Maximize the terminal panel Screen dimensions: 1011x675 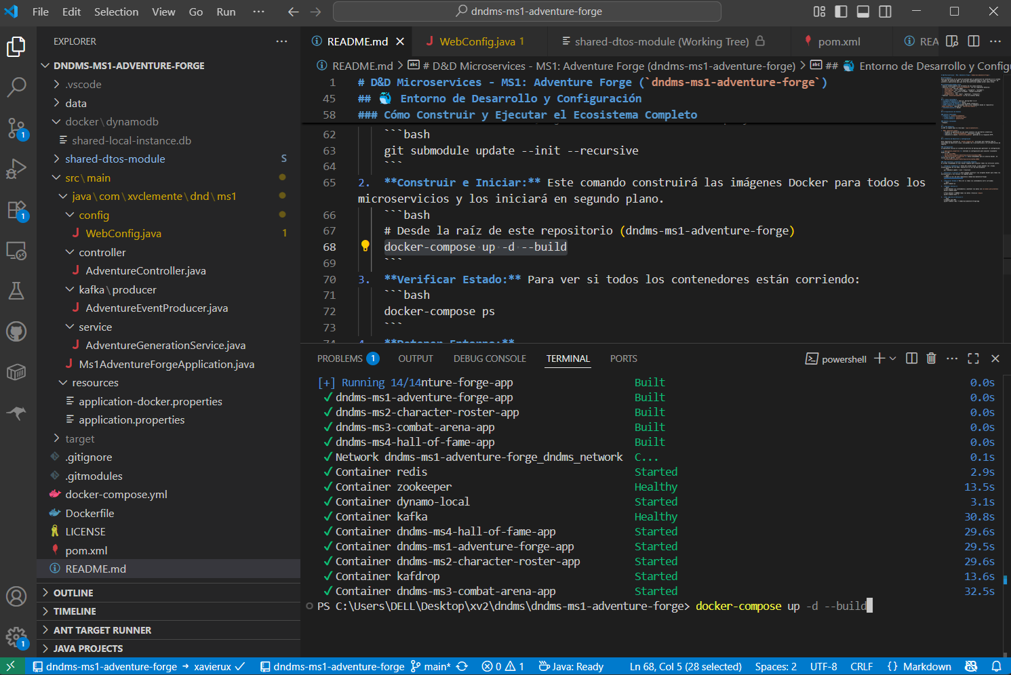pos(973,359)
